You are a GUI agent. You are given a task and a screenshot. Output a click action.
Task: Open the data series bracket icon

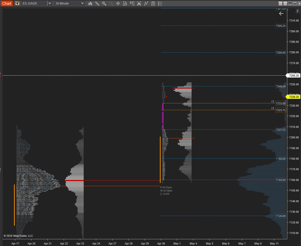pyautogui.click(x=139, y=4)
